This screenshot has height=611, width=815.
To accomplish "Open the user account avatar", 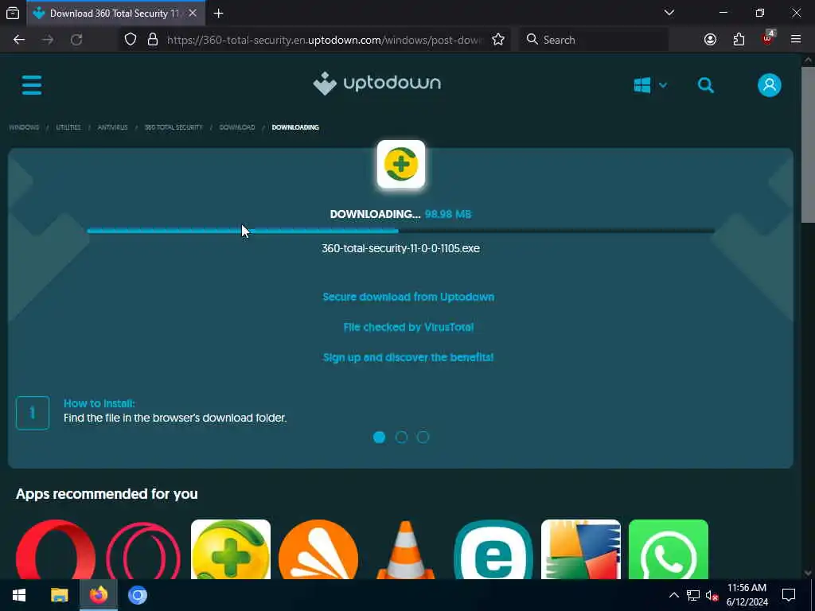I will 770,85.
